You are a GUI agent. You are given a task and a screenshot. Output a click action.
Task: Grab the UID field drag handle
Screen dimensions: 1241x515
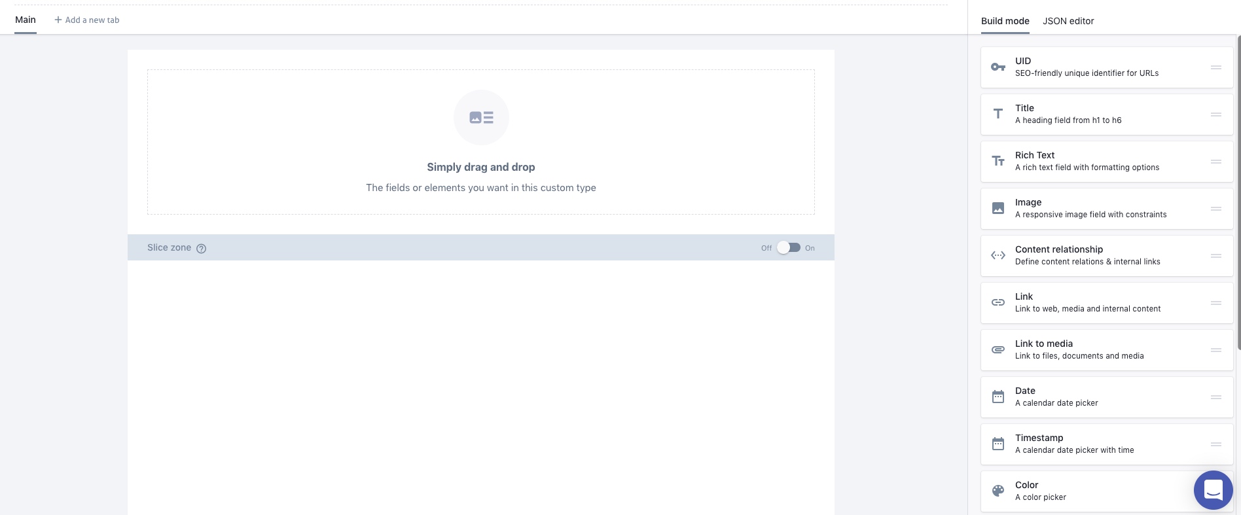(x=1216, y=67)
